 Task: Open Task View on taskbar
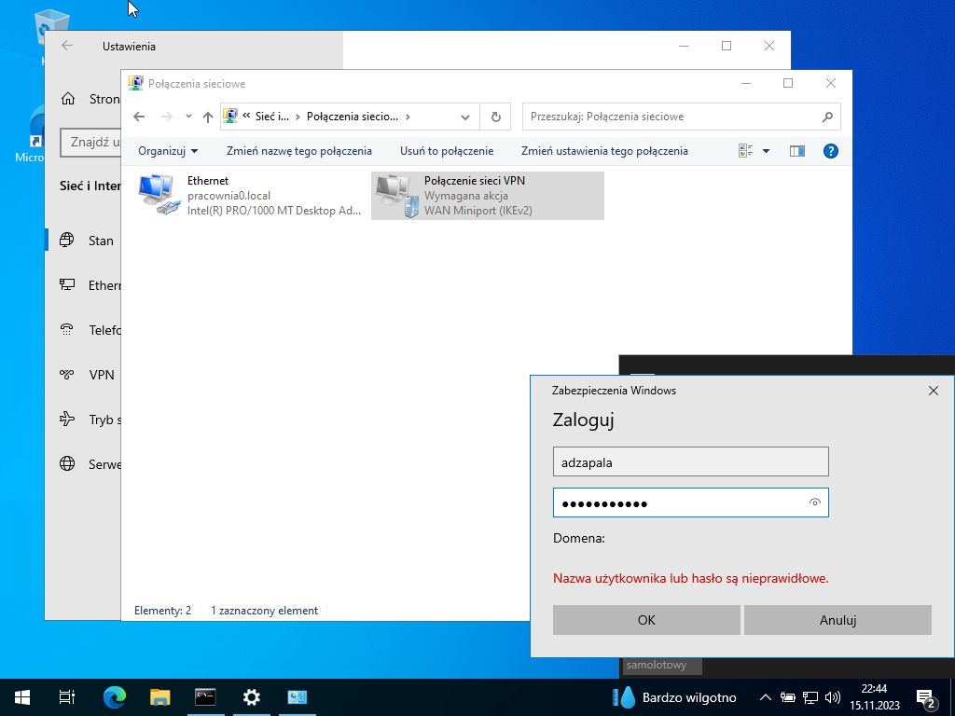pos(67,697)
